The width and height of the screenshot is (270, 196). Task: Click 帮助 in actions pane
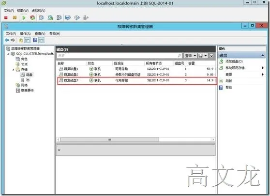click(x=229, y=88)
